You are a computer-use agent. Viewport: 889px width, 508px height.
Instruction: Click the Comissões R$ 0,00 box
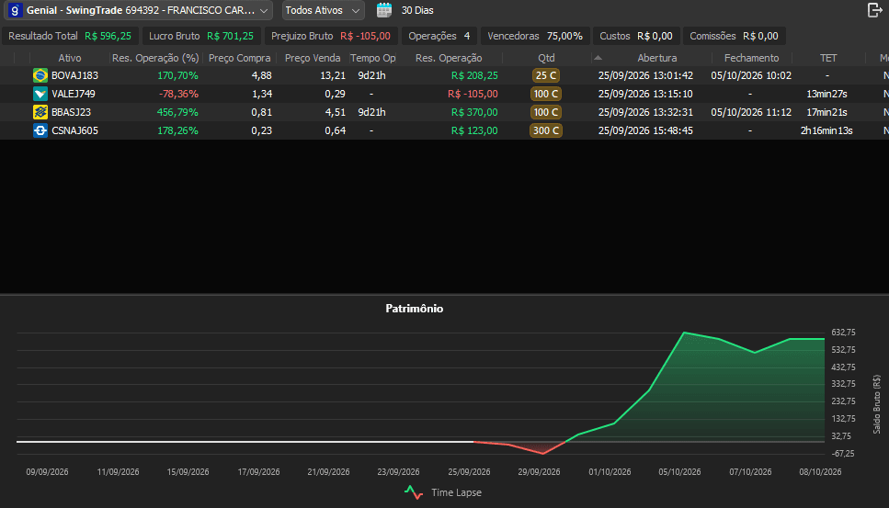pyautogui.click(x=735, y=36)
